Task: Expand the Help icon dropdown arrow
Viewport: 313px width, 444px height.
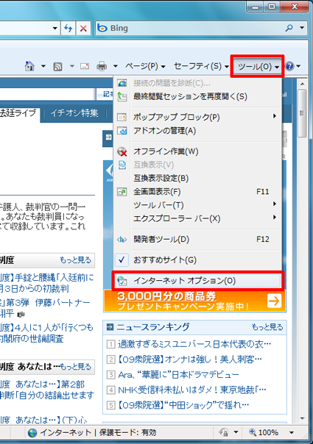Action: click(x=298, y=66)
